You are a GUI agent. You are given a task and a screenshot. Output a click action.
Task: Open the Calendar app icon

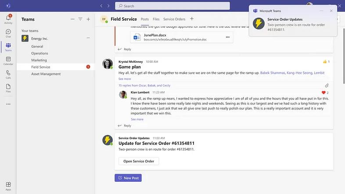8,61
